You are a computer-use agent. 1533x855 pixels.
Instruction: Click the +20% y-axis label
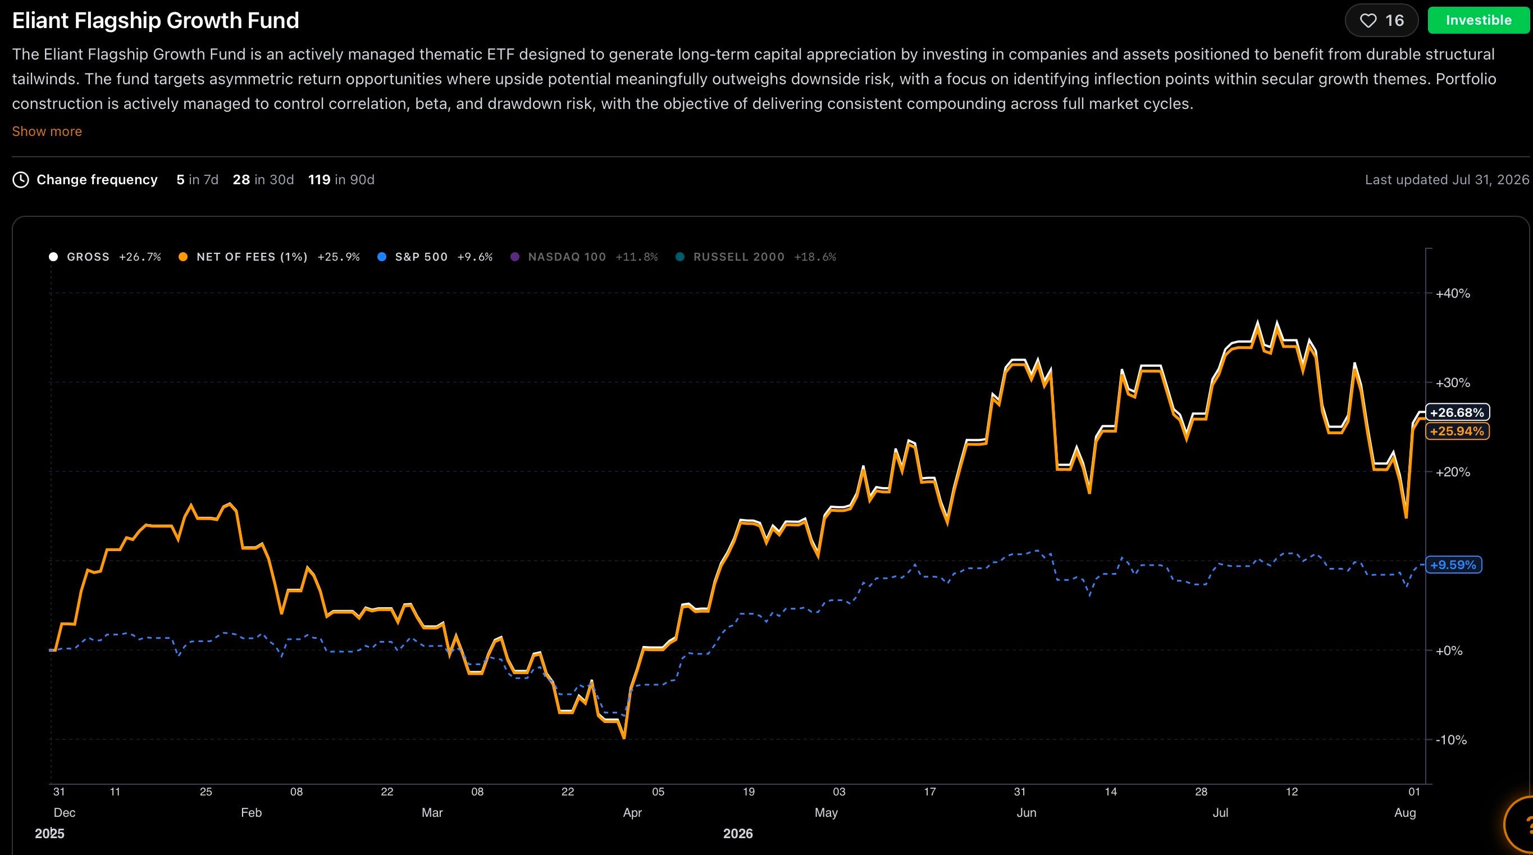[x=1453, y=472]
